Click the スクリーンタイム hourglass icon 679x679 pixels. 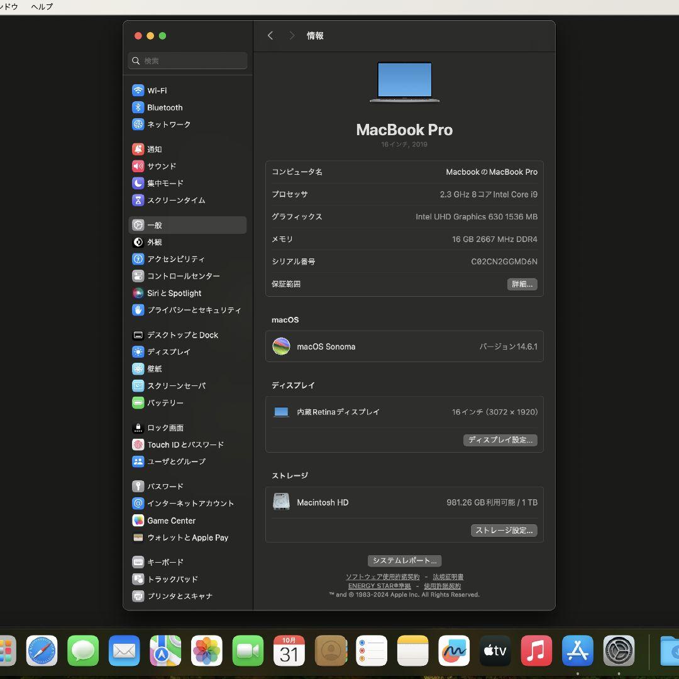[138, 200]
